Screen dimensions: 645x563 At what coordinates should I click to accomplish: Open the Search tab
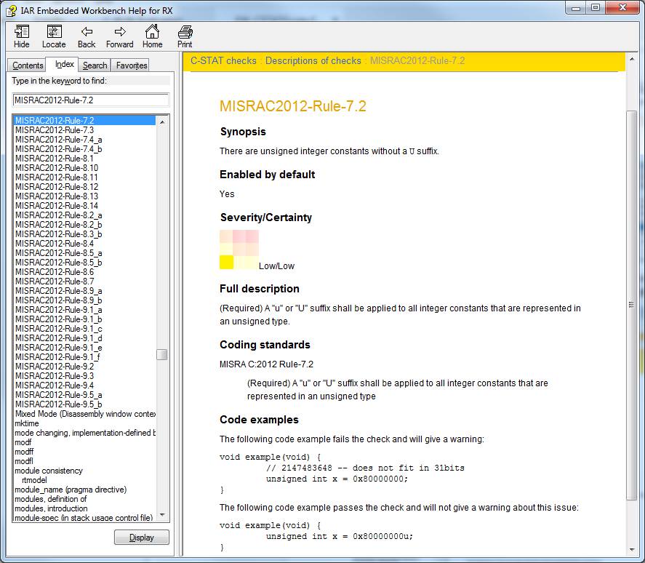point(95,65)
